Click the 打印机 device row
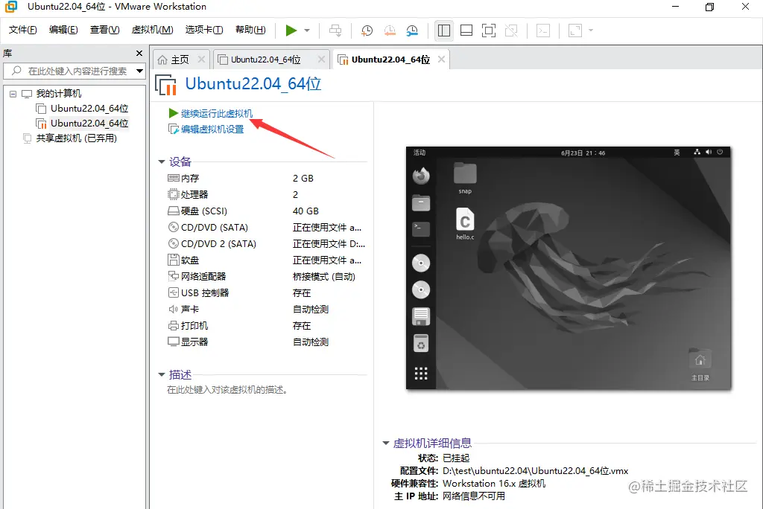The image size is (763, 509). pyautogui.click(x=267, y=326)
